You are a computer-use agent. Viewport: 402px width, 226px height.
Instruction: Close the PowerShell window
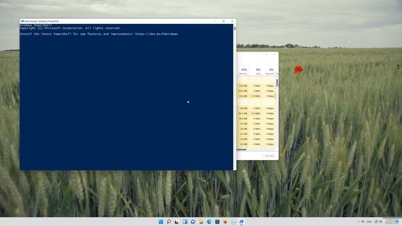[x=232, y=21]
